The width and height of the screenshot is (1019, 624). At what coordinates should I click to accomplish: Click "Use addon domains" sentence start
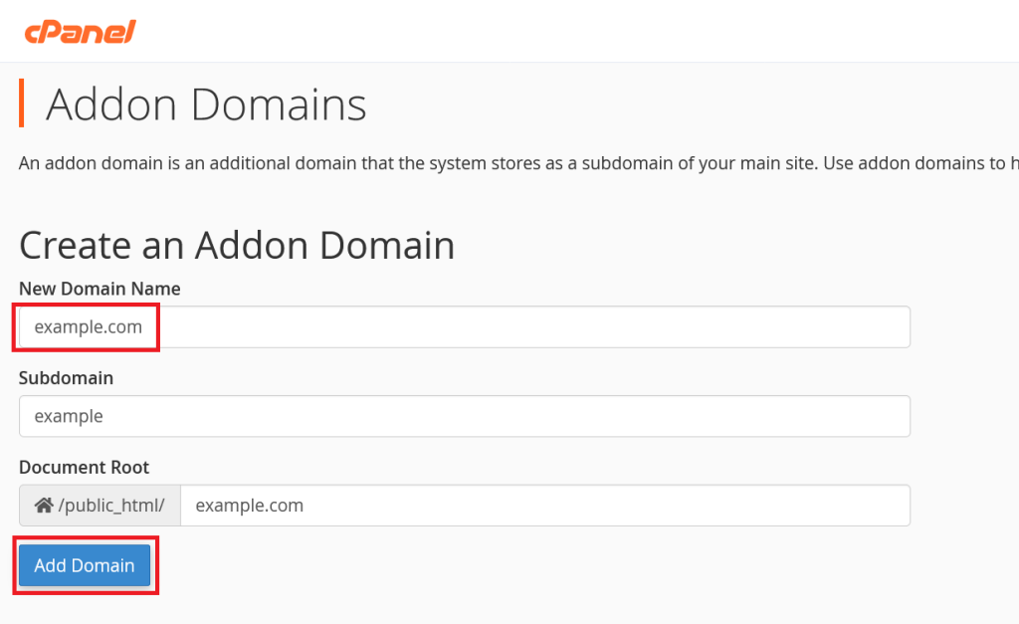coord(896,162)
